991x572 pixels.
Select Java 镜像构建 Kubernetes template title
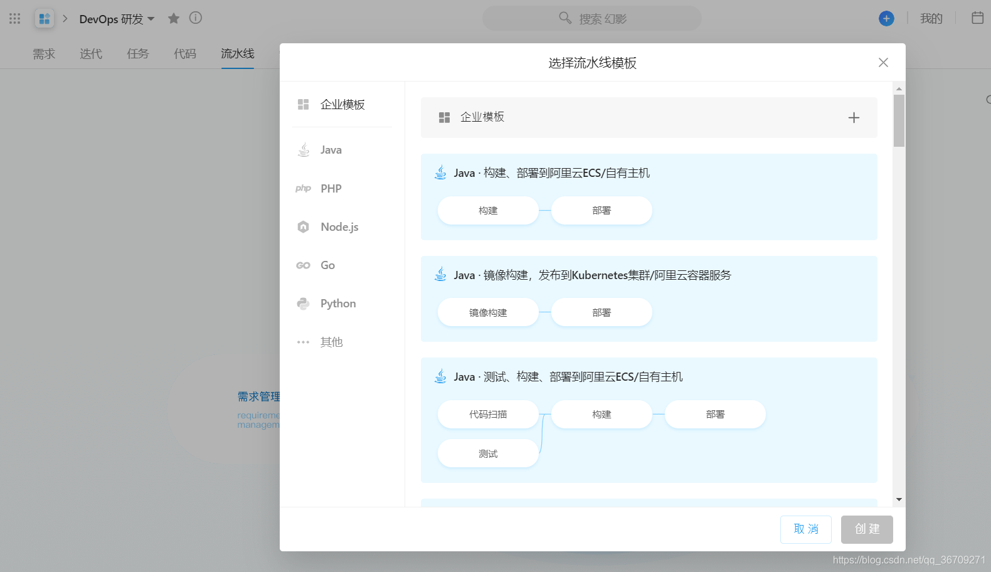pyautogui.click(x=593, y=275)
